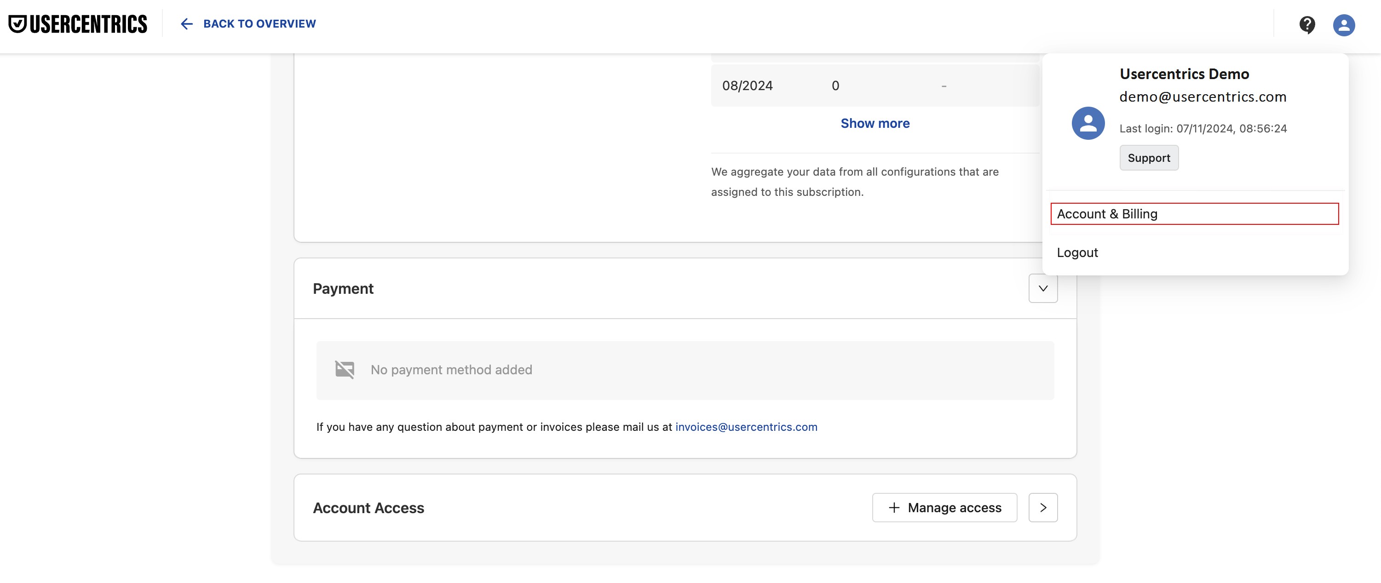The width and height of the screenshot is (1381, 583).
Task: Select Logout from the profile menu
Action: (1077, 252)
